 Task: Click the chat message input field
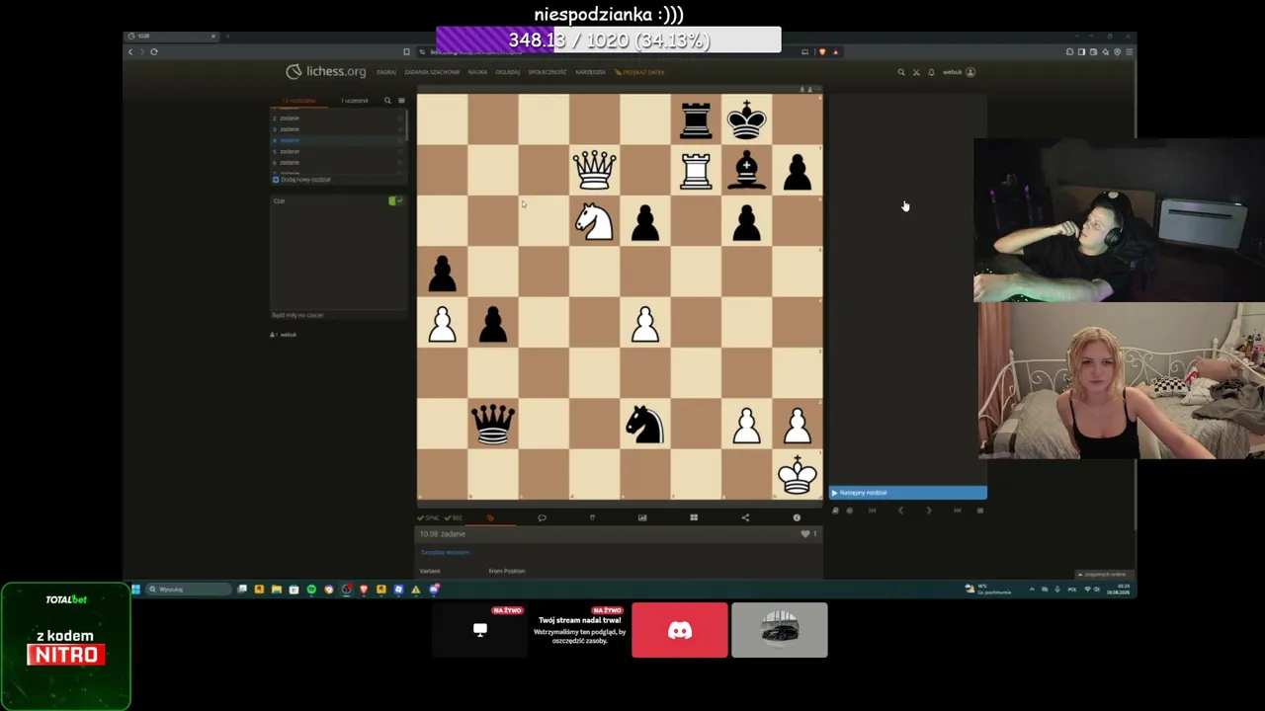(x=339, y=315)
